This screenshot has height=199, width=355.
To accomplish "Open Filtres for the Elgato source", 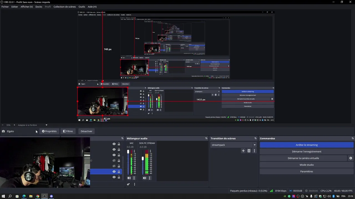I will (68, 131).
